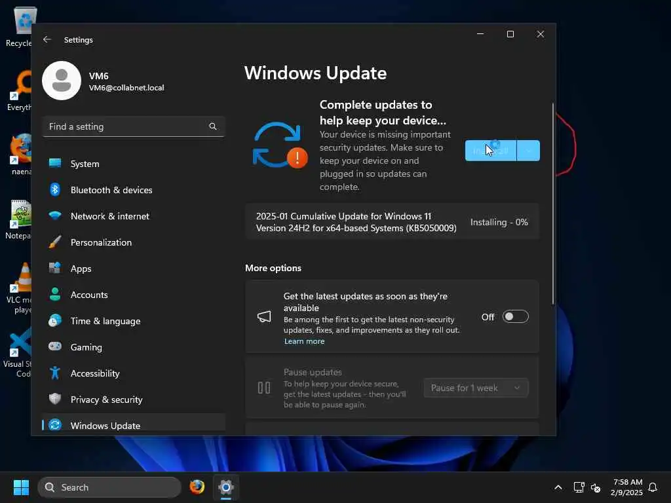
Task: Click the Find a setting search field
Action: point(134,126)
